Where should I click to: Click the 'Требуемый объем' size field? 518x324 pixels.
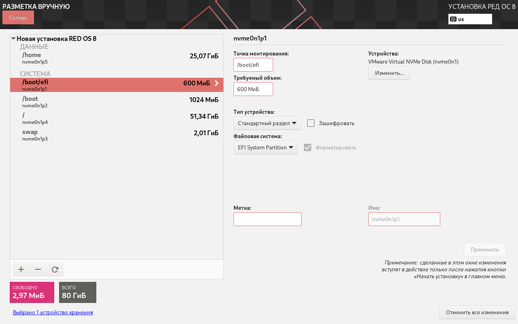(253, 89)
